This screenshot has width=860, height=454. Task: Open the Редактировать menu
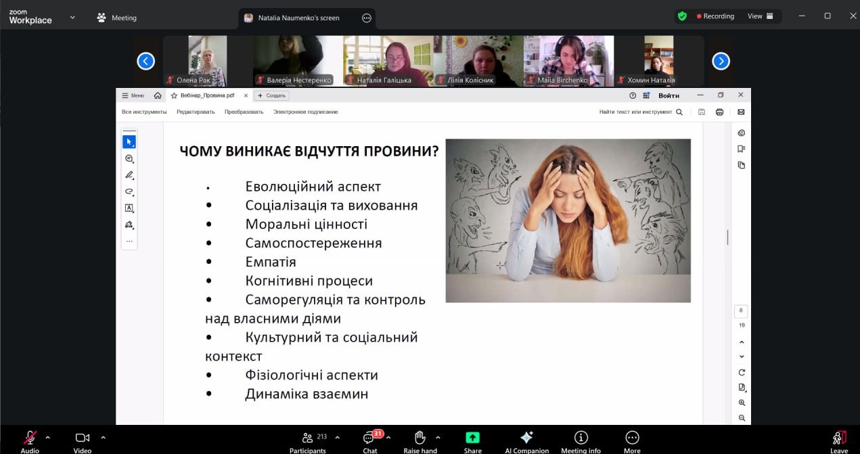pyautogui.click(x=196, y=112)
